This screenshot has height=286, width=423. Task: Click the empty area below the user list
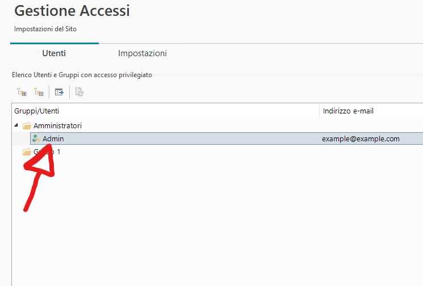coord(216,227)
